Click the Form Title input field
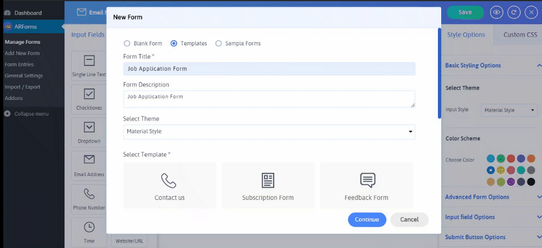Viewport: 542px width, 248px height. [x=269, y=69]
